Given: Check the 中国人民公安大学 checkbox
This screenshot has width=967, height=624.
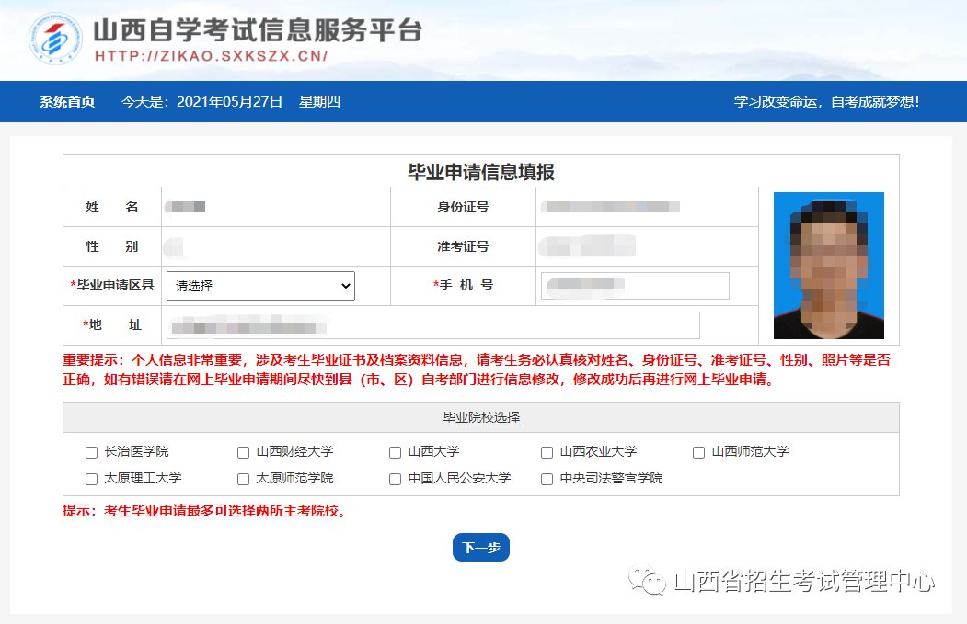Looking at the screenshot, I should [x=395, y=479].
